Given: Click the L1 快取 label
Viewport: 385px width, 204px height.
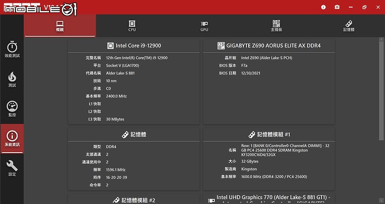Looking at the screenshot, I should [x=95, y=104].
